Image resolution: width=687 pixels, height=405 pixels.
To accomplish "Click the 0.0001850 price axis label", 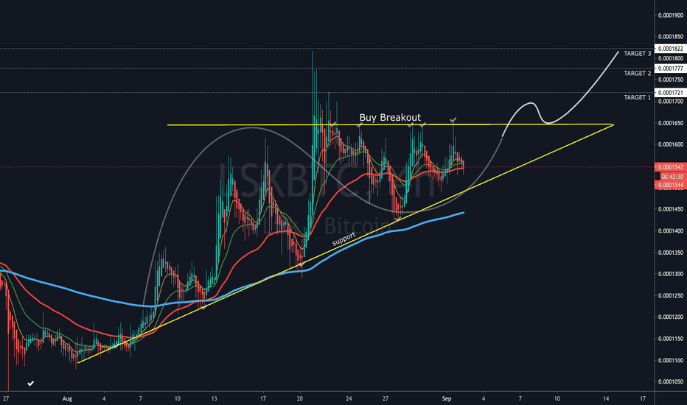I will tap(670, 37).
